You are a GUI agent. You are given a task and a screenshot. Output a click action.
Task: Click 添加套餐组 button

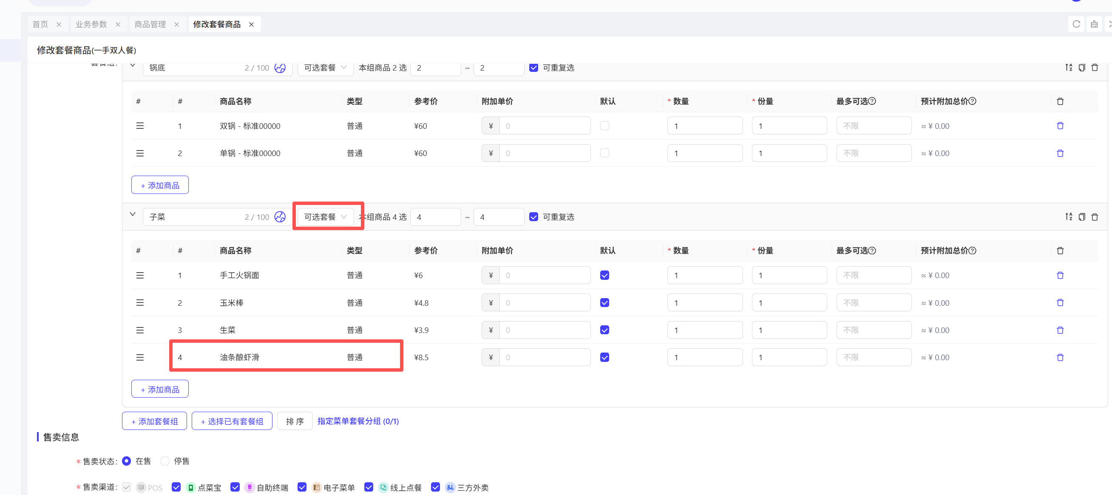click(x=154, y=421)
